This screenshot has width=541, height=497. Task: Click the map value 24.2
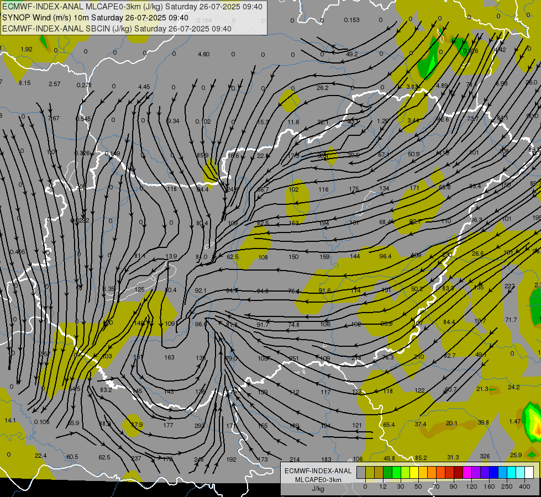(x=514, y=387)
